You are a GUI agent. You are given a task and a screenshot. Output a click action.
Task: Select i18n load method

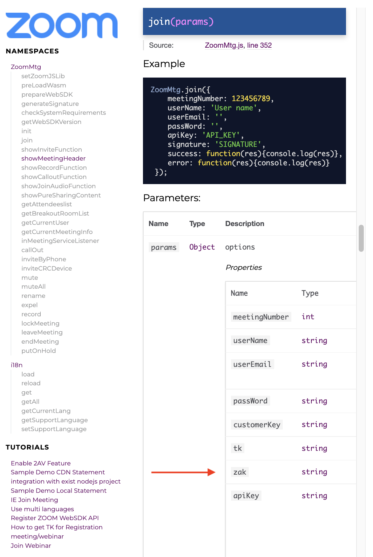(28, 374)
